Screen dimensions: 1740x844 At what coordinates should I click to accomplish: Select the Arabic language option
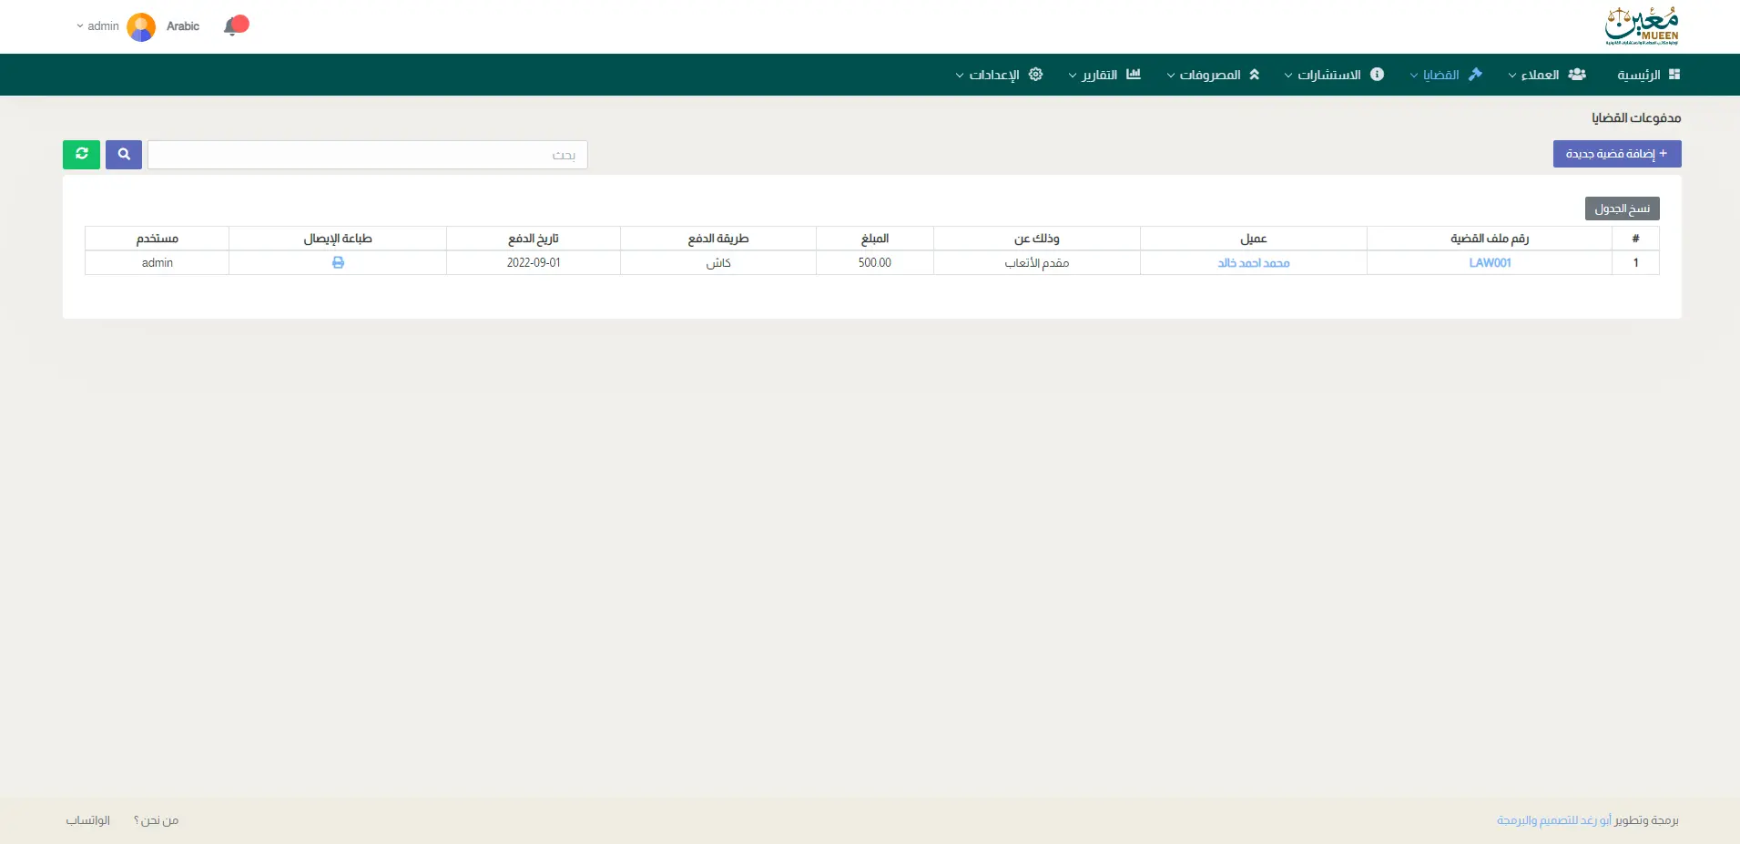pyautogui.click(x=183, y=26)
